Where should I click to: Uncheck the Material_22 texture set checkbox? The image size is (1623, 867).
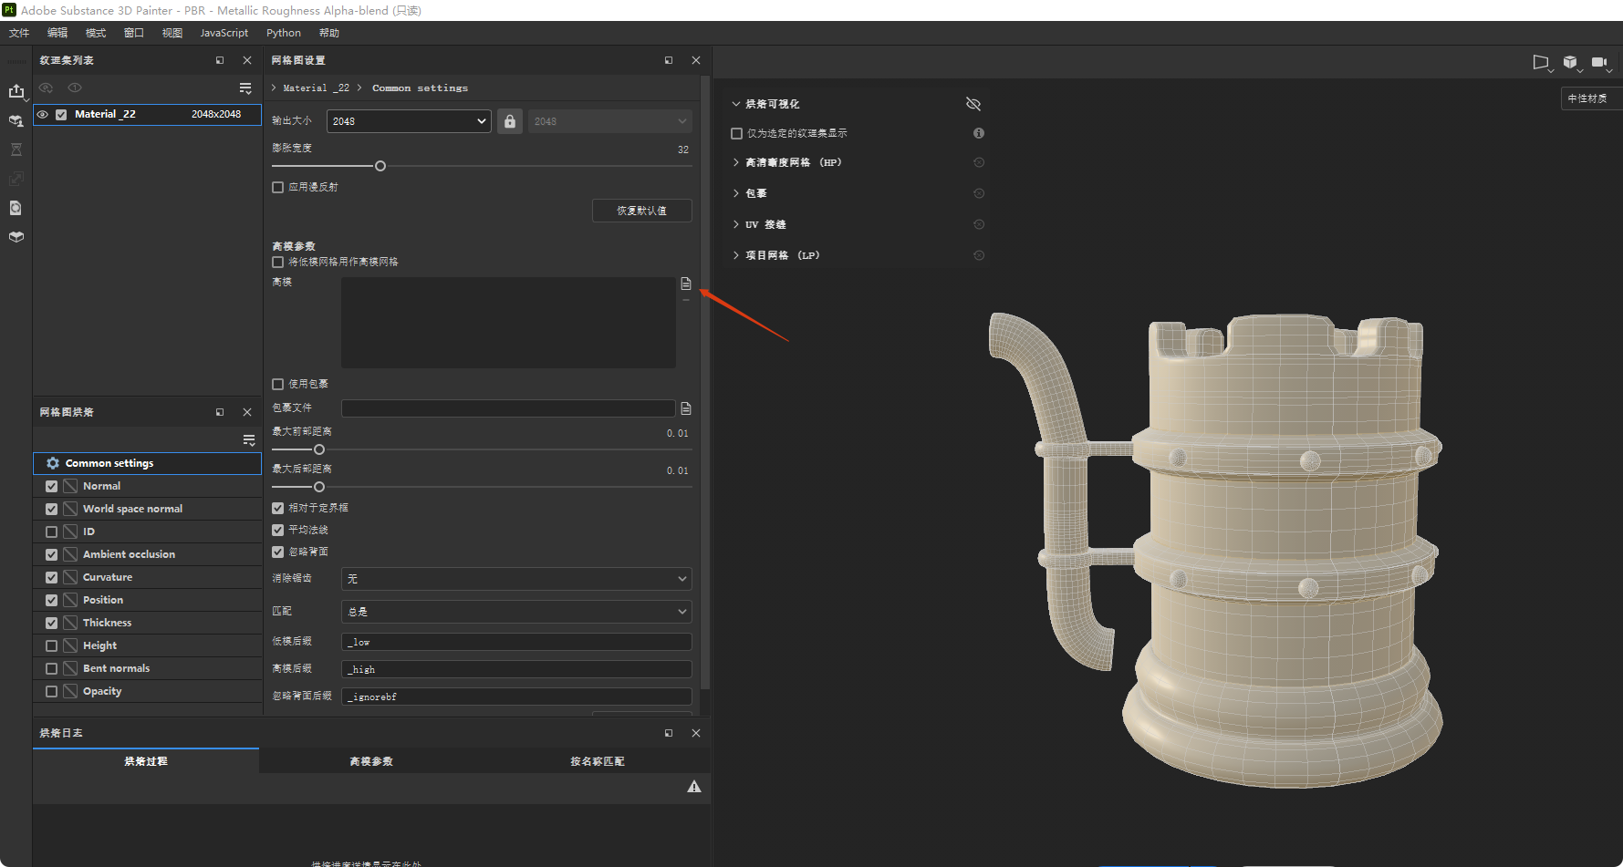[x=61, y=115]
